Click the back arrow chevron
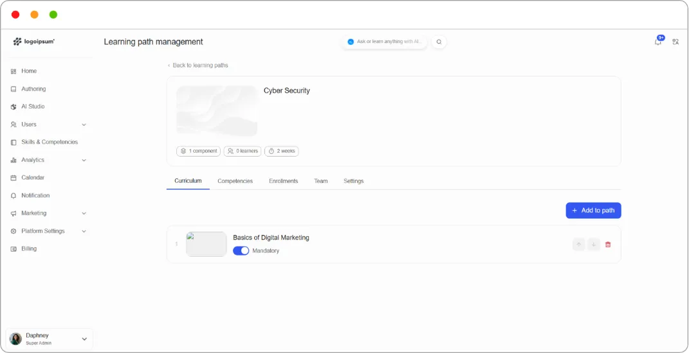The width and height of the screenshot is (689, 353). 169,65
